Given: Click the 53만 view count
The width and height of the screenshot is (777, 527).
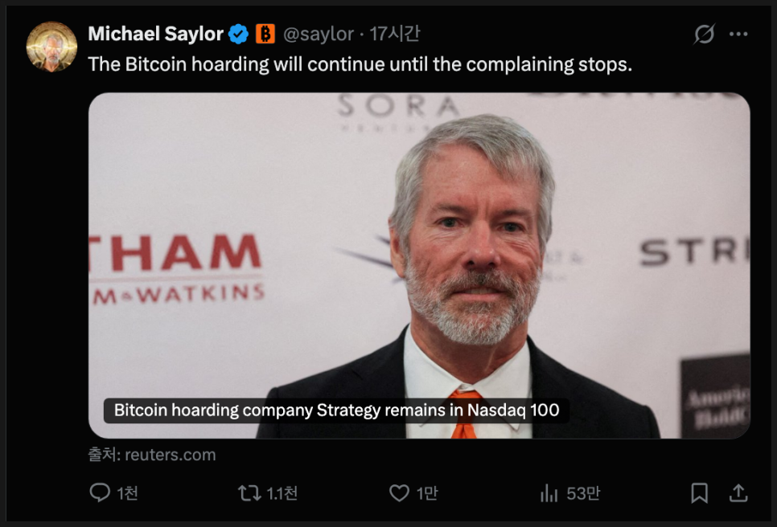Looking at the screenshot, I should (x=583, y=493).
